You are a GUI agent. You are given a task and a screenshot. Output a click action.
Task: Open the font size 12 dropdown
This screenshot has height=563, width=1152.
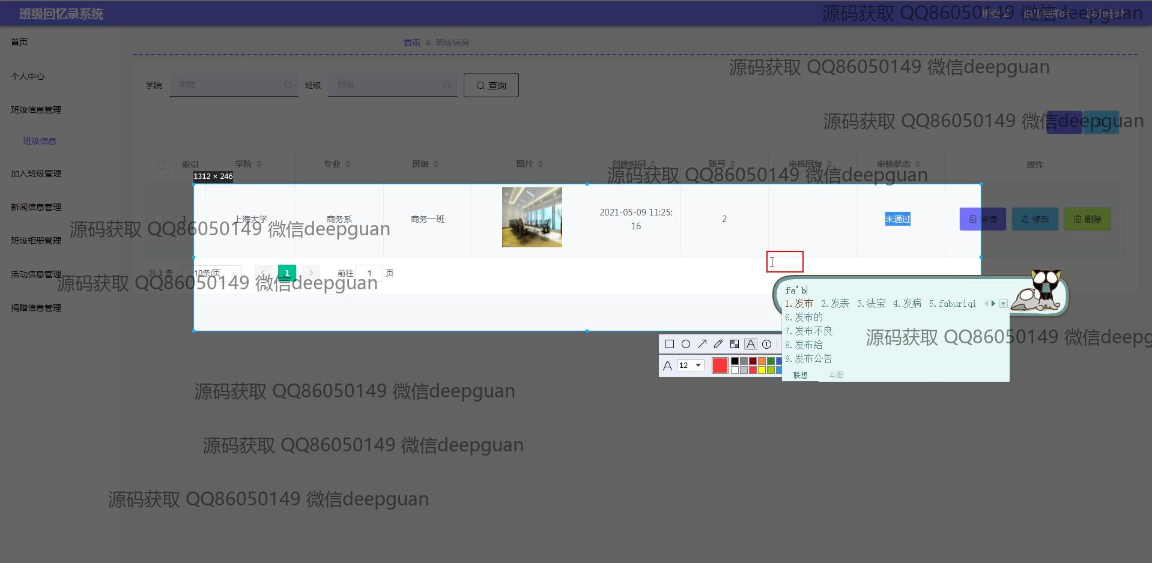(690, 365)
